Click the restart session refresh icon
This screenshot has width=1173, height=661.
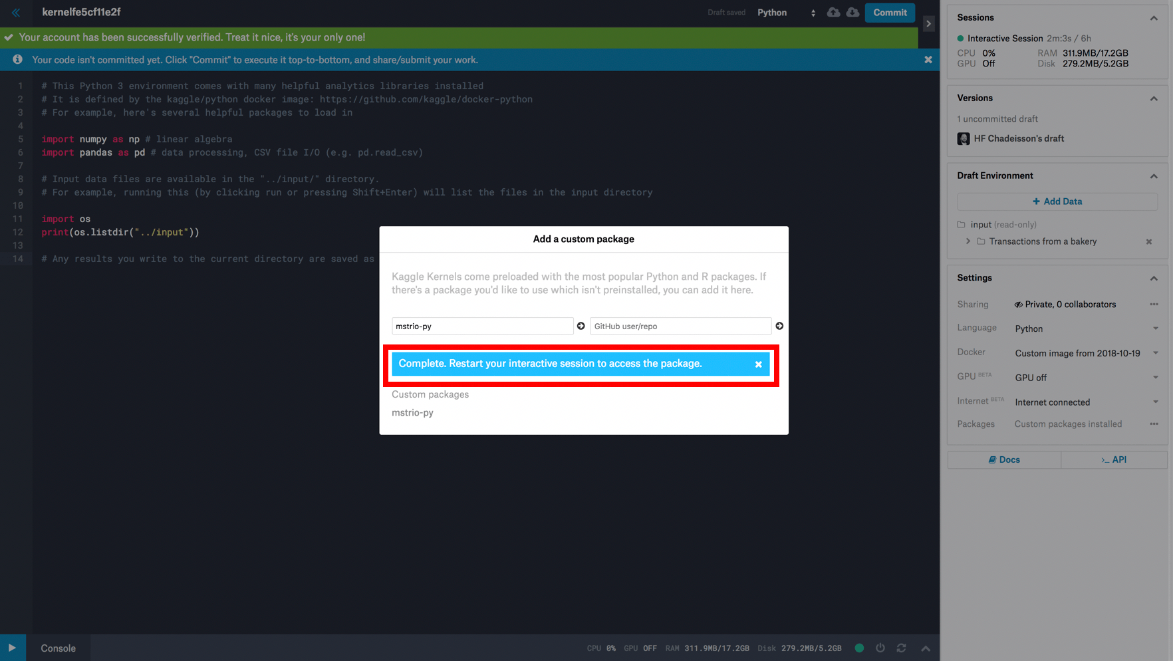pos(901,648)
